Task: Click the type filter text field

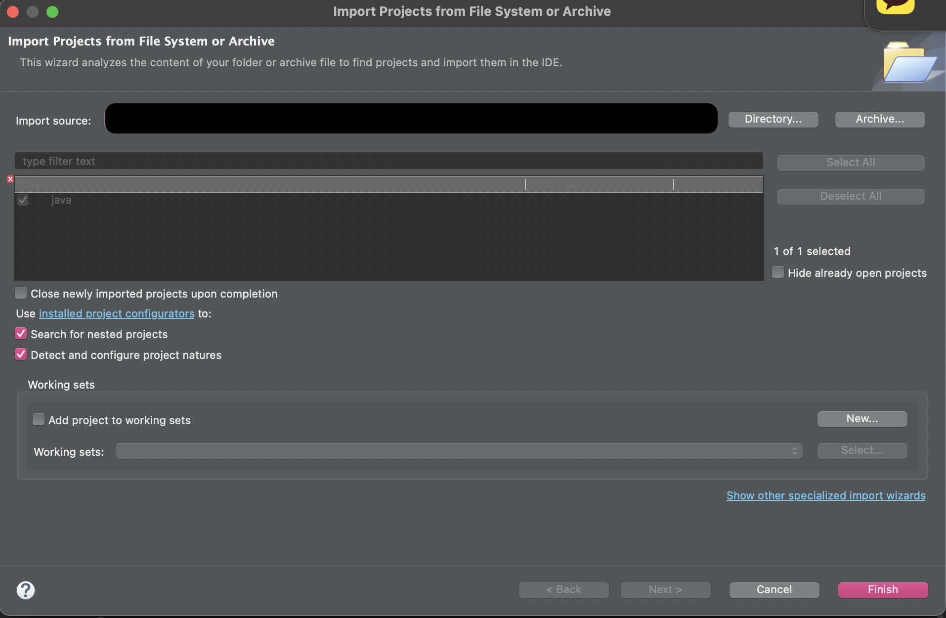Action: (x=388, y=161)
